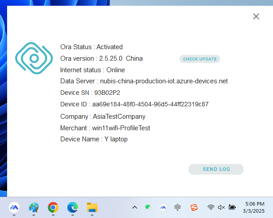Select the text "Ora Status : Activated"
The height and width of the screenshot is (218, 273).
[91, 47]
